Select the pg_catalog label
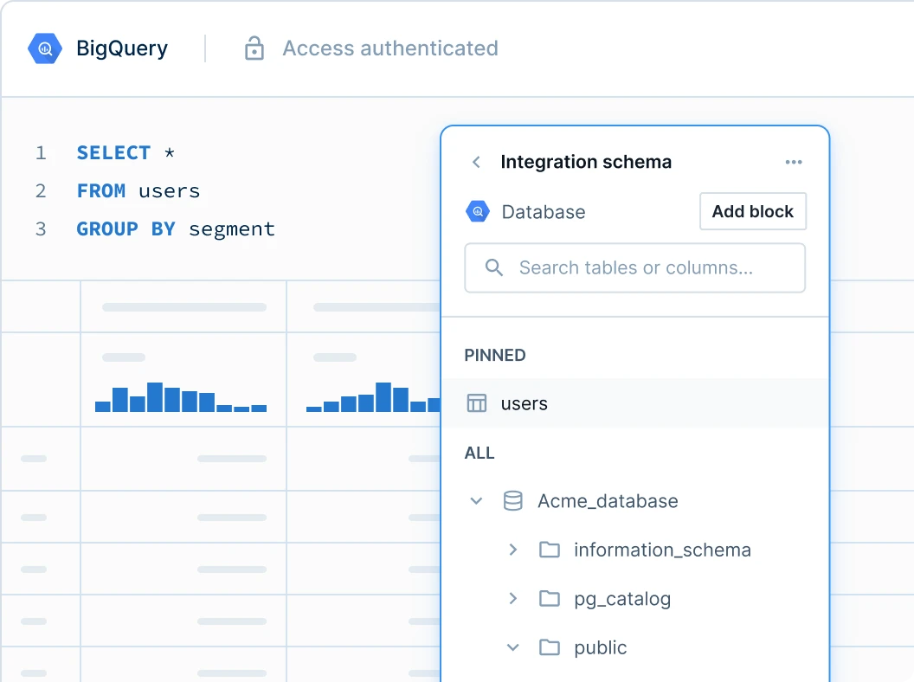Image resolution: width=914 pixels, height=682 pixels. coord(622,599)
